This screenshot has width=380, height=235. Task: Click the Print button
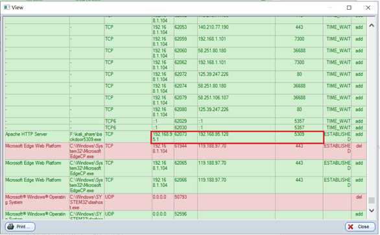(20, 227)
